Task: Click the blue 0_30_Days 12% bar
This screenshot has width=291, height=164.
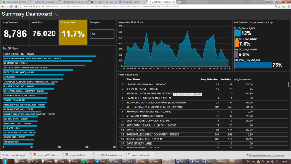Action: coord(238,33)
